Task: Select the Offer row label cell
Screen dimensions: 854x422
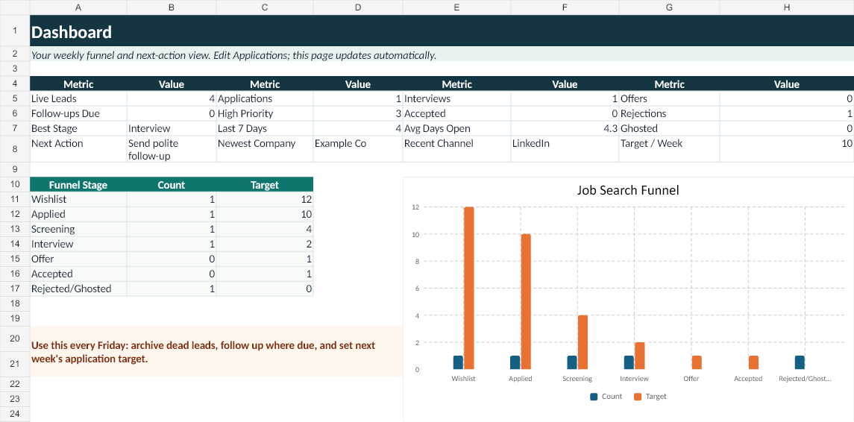Action: (78, 259)
